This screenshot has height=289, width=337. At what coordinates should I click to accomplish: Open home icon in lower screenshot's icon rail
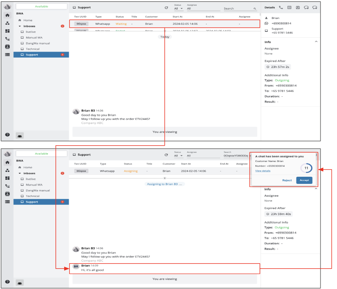pos(7,162)
